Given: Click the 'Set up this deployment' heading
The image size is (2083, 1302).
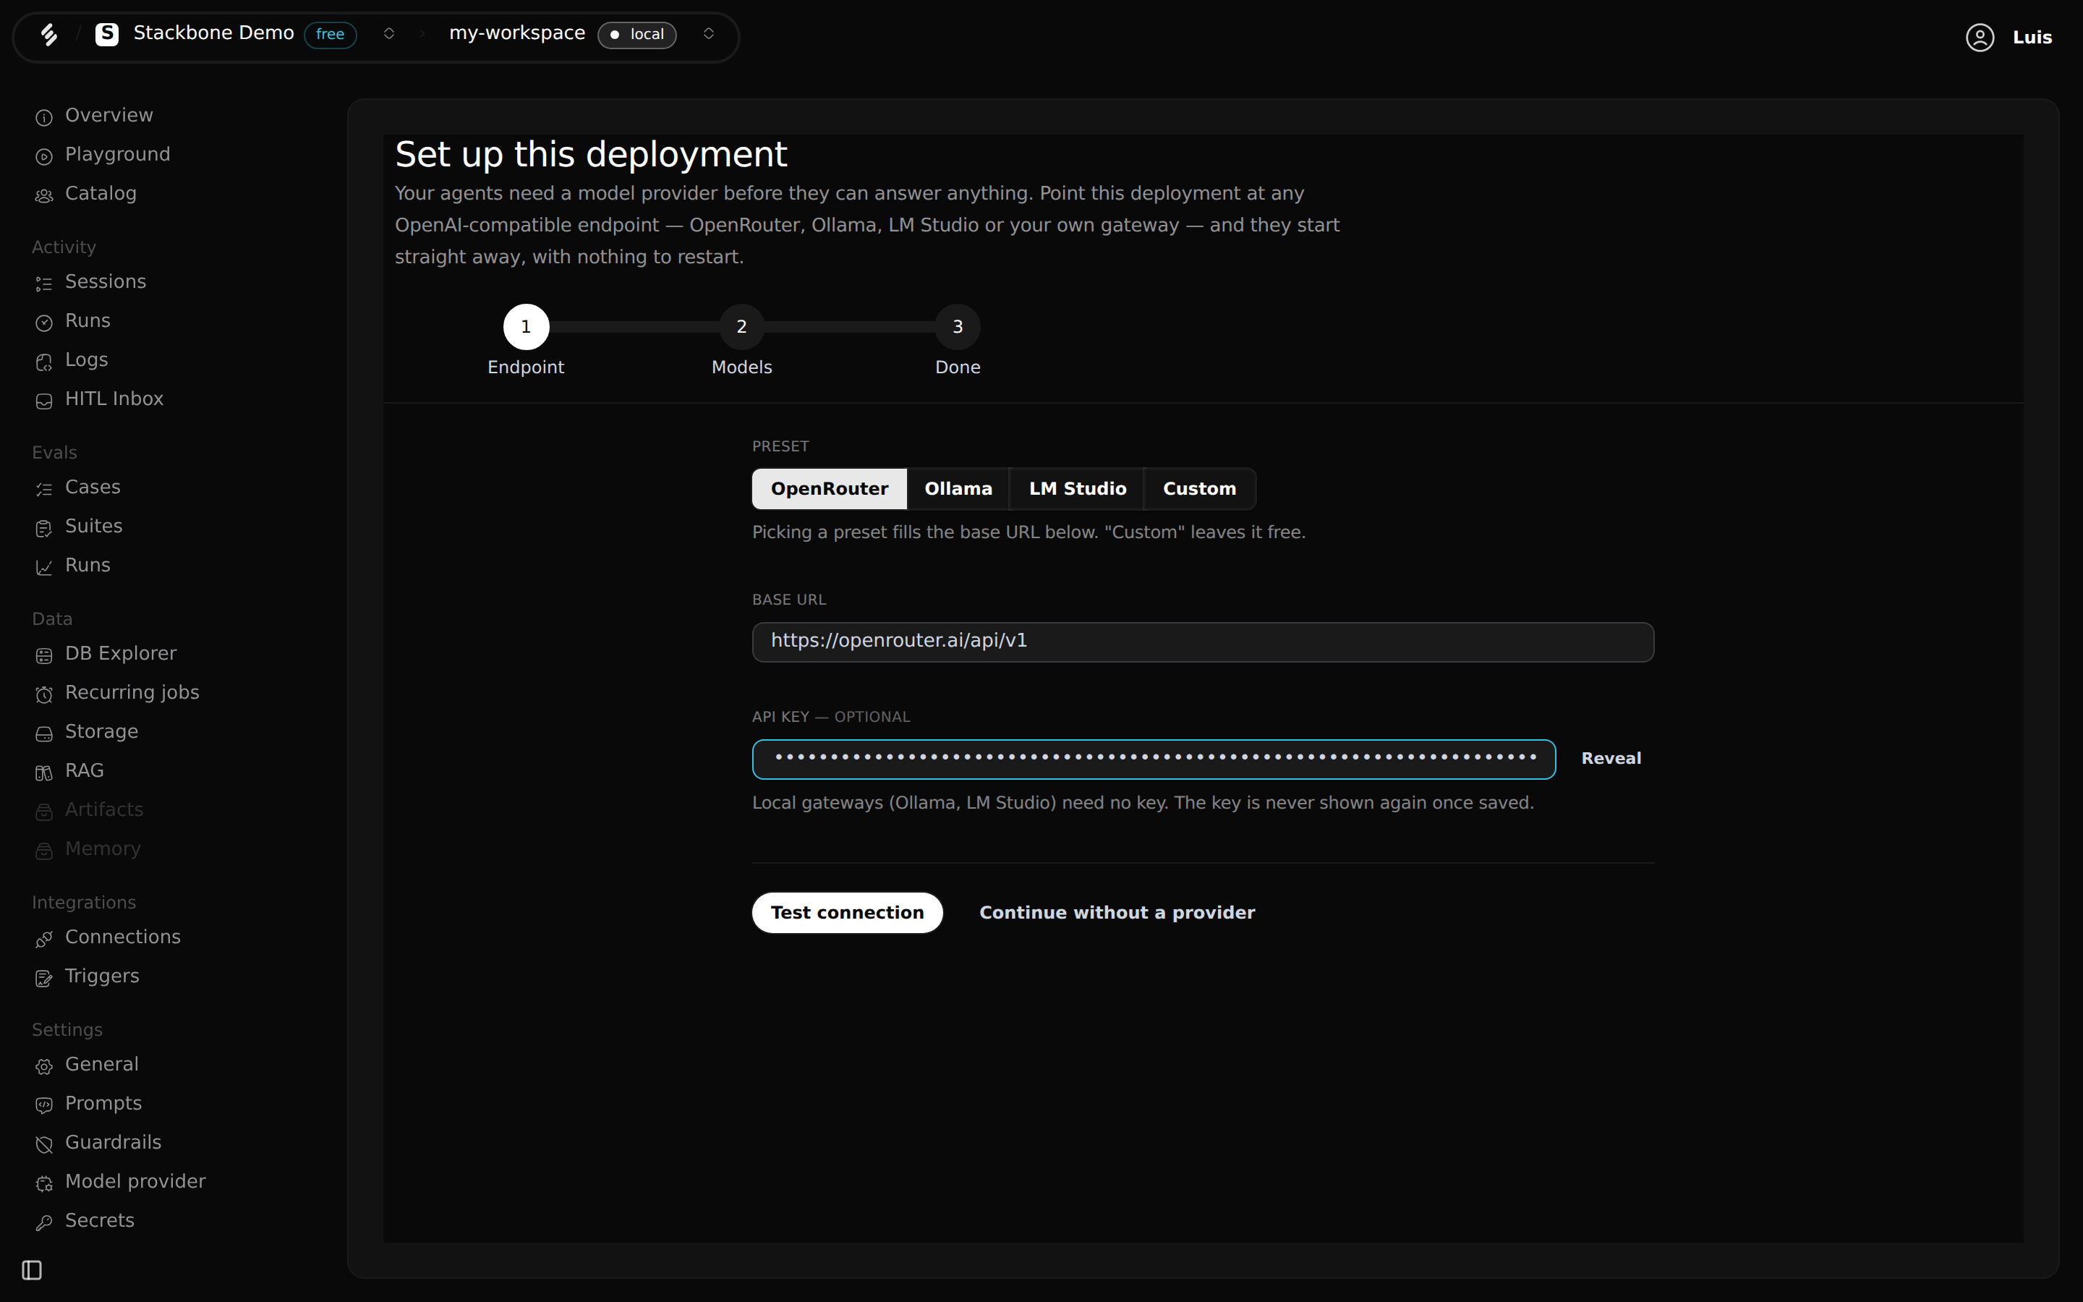Looking at the screenshot, I should click(590, 155).
